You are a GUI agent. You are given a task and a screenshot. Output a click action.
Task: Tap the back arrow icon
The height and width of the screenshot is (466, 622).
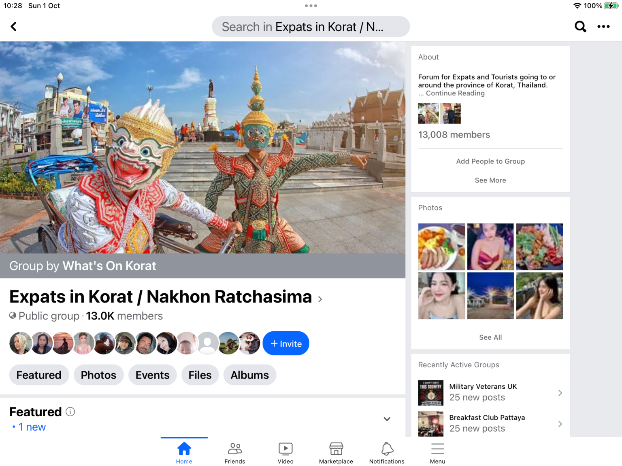(13, 27)
